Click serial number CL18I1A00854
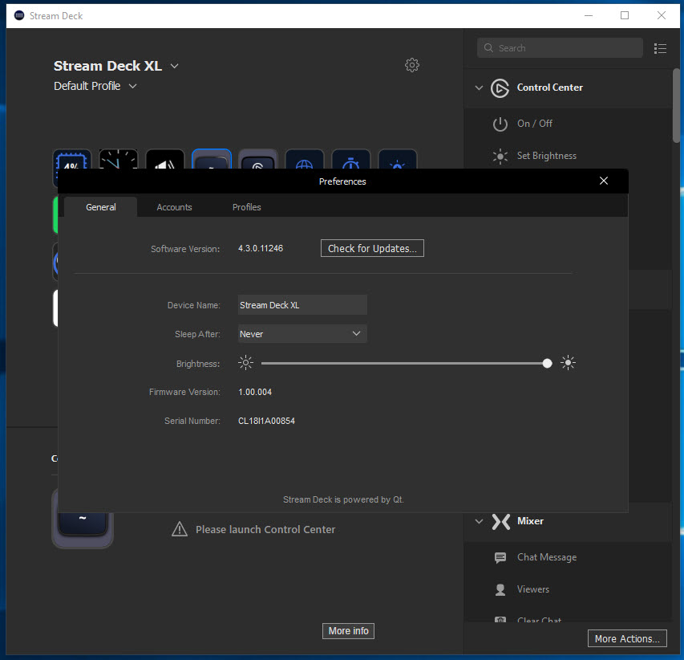This screenshot has height=660, width=684. 266,421
